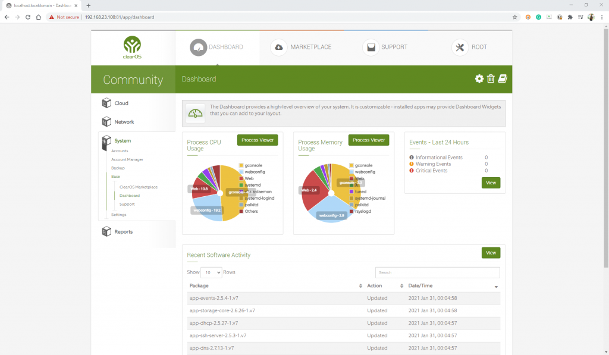The width and height of the screenshot is (609, 355).
Task: Bookmark page with star icon
Action: coord(515,17)
